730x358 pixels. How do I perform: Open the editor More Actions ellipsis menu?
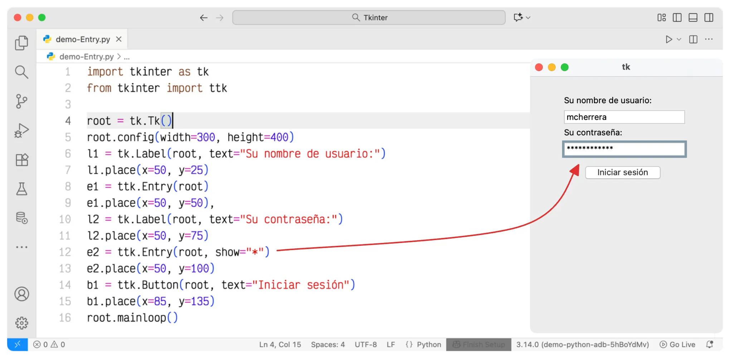tap(709, 39)
